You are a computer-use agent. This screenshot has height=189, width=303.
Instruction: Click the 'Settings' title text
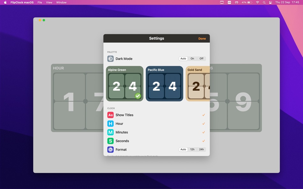(157, 38)
